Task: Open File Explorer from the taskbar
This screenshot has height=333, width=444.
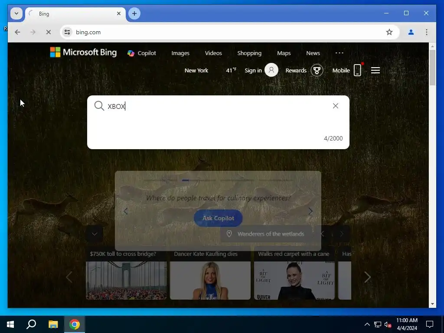Action: click(53, 324)
